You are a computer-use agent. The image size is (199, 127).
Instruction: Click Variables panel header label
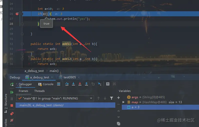point(125,91)
